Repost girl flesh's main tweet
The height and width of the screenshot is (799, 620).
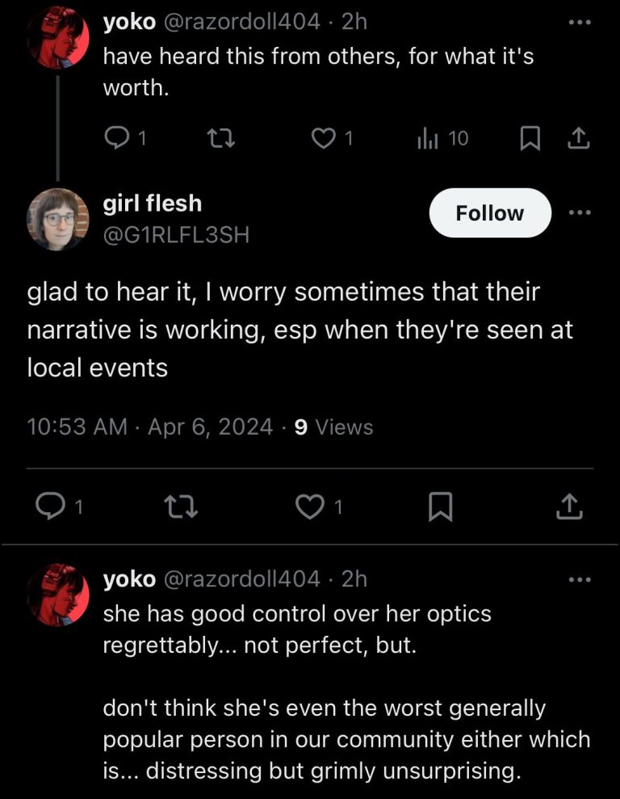tap(176, 507)
